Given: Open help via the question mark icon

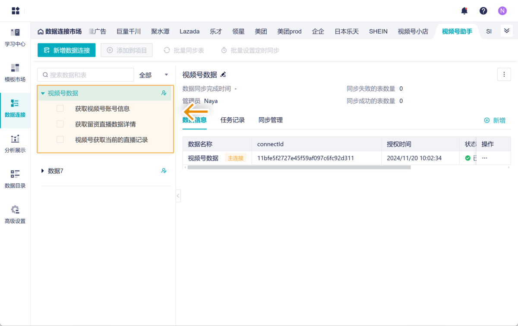Looking at the screenshot, I should (x=483, y=11).
